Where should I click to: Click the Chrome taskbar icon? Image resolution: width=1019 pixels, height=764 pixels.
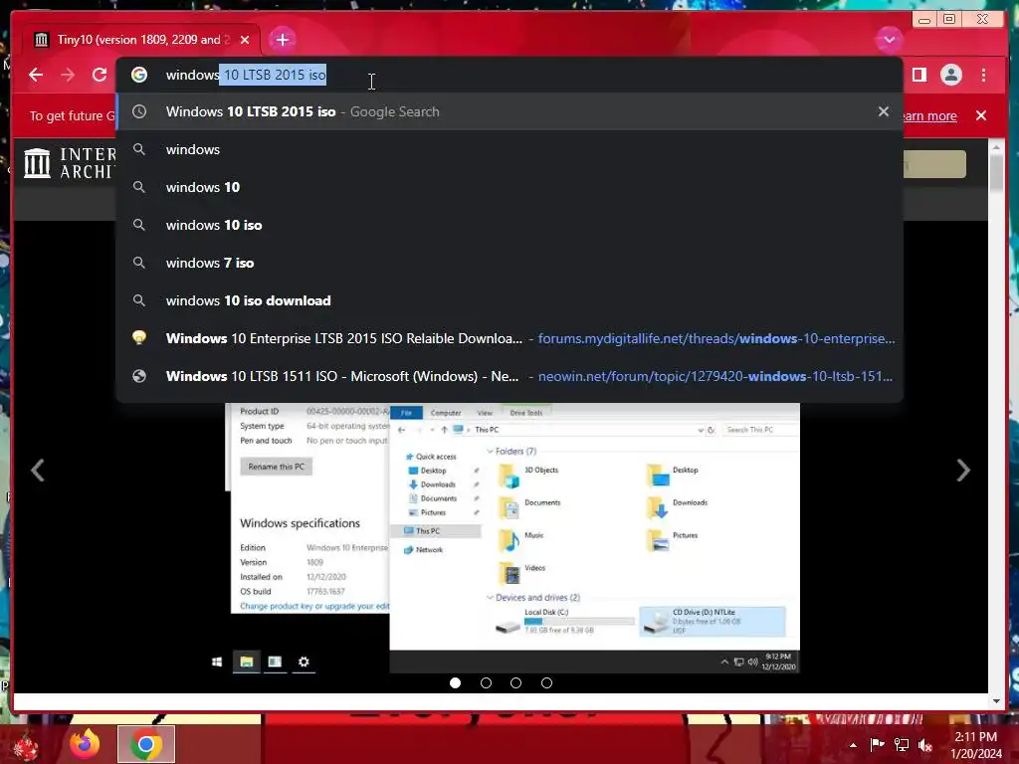coord(146,744)
